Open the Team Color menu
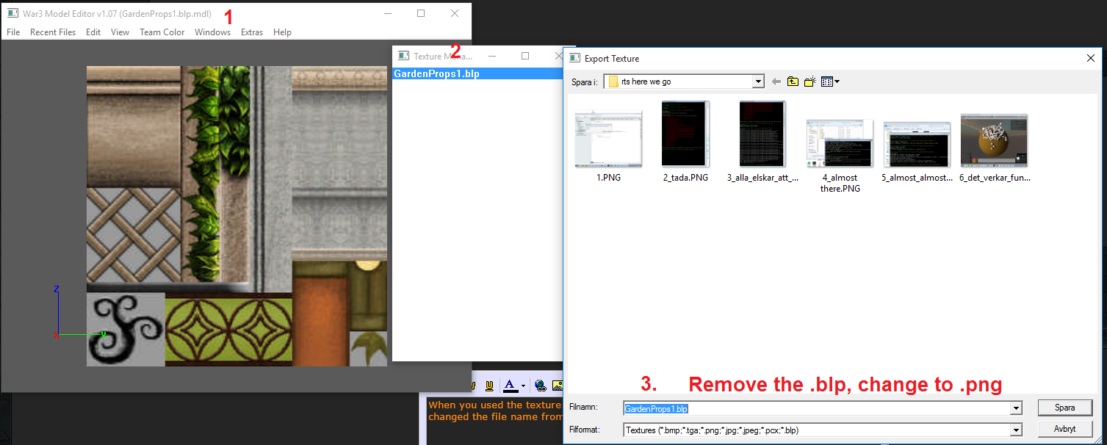 click(162, 32)
